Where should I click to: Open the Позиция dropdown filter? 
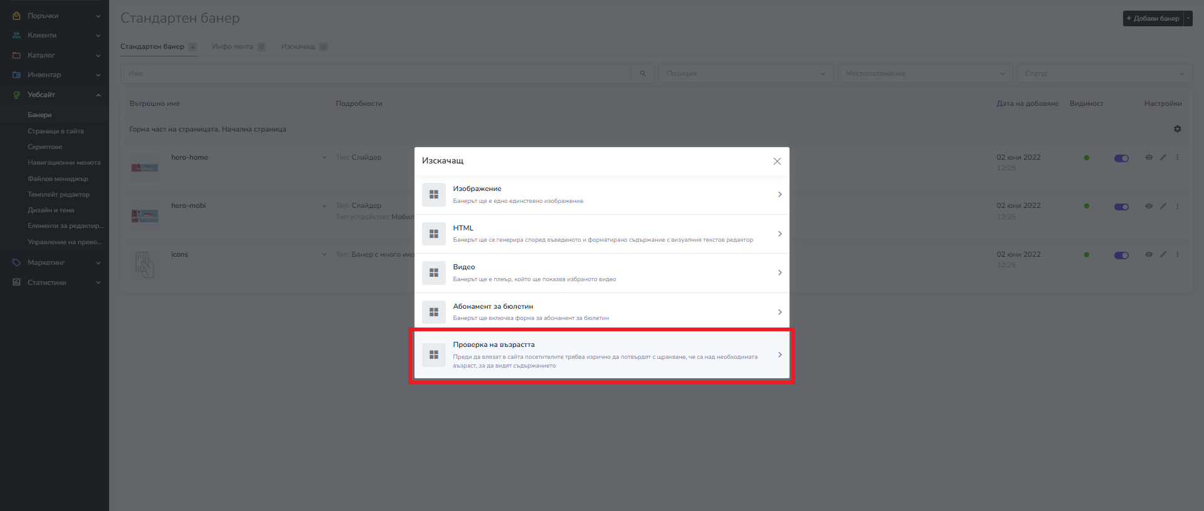pyautogui.click(x=745, y=74)
